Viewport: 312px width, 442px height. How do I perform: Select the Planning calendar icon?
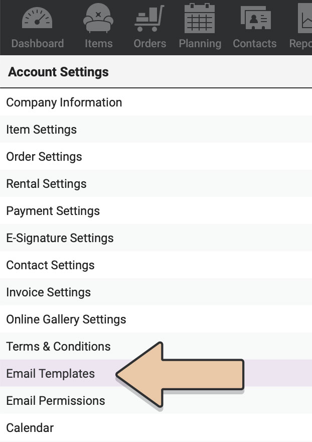tap(200, 18)
